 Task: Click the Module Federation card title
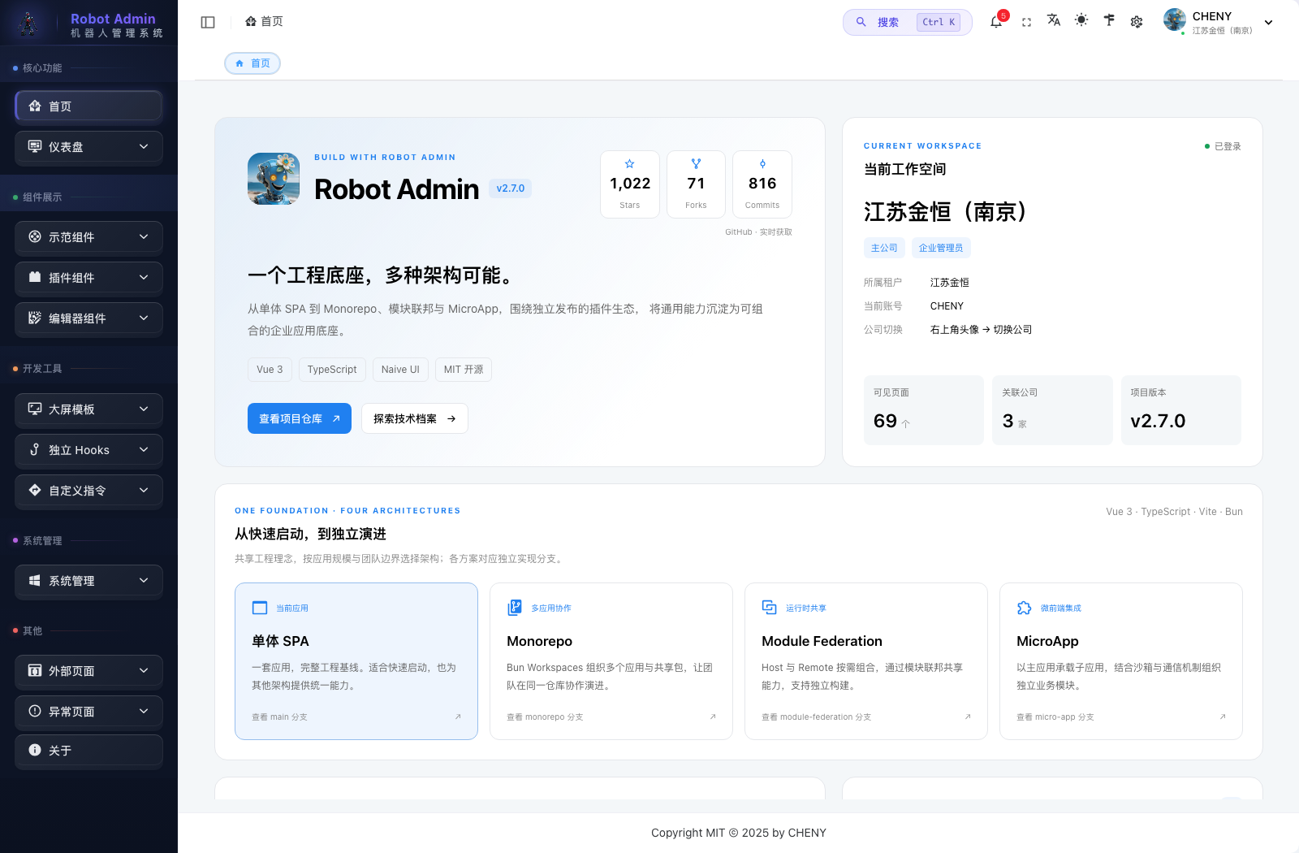[822, 641]
